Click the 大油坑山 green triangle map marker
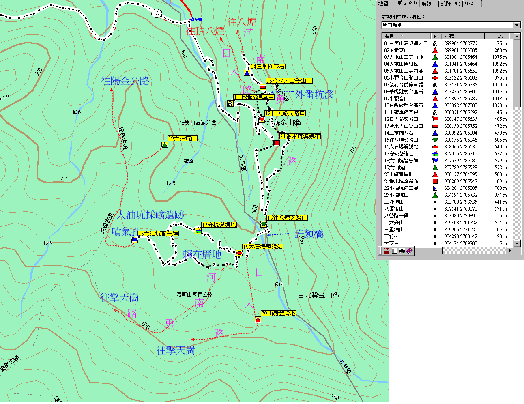 click(165, 144)
